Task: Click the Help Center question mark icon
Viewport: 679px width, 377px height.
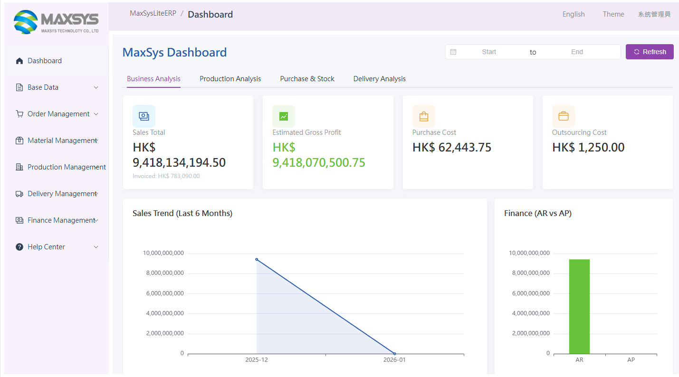Action: [x=19, y=247]
